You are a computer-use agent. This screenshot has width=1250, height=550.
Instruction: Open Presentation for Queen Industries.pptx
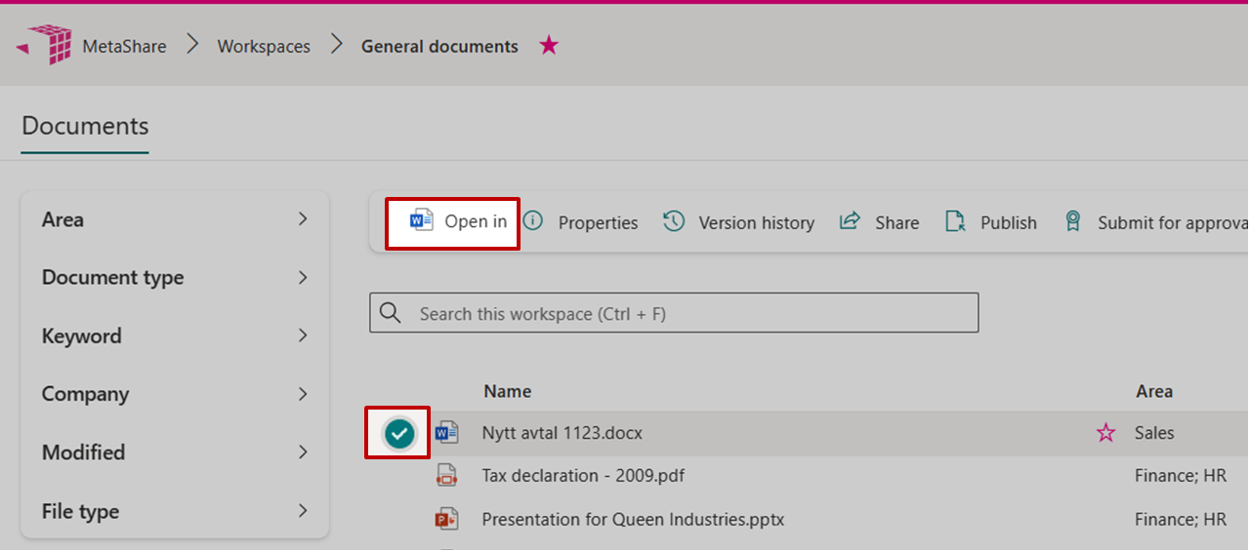pos(633,520)
